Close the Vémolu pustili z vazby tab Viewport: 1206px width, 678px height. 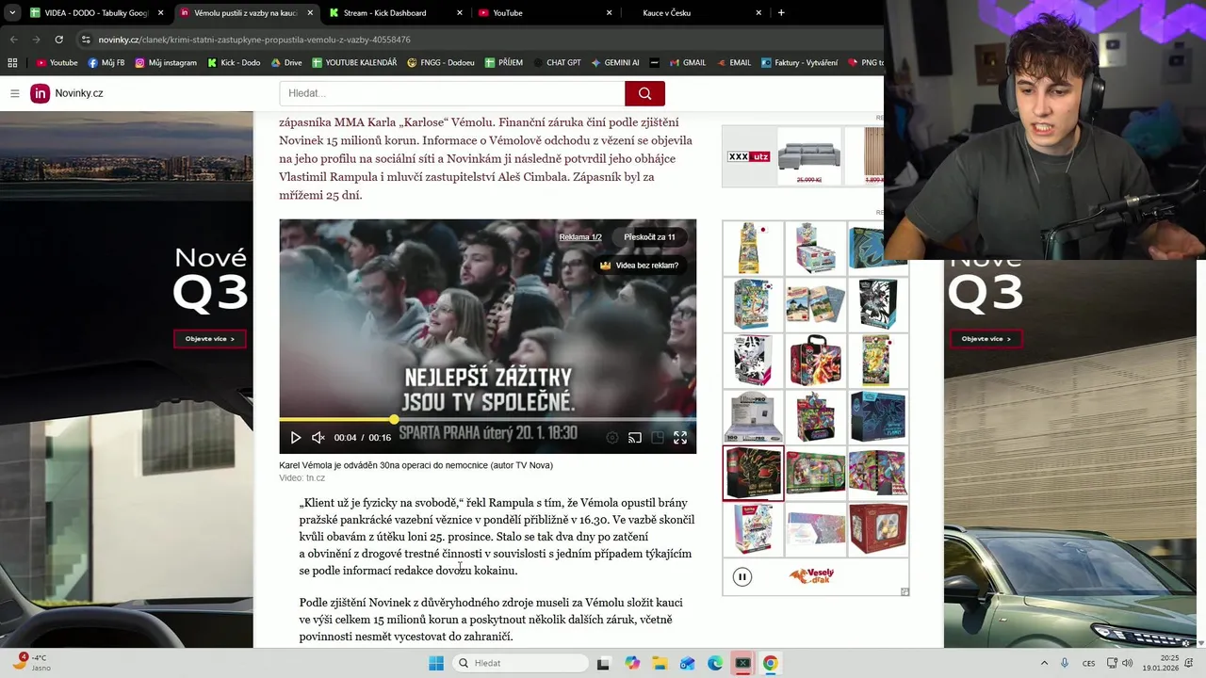(311, 13)
